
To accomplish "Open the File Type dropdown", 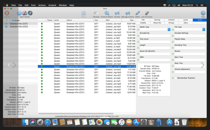I will point(204,29).
